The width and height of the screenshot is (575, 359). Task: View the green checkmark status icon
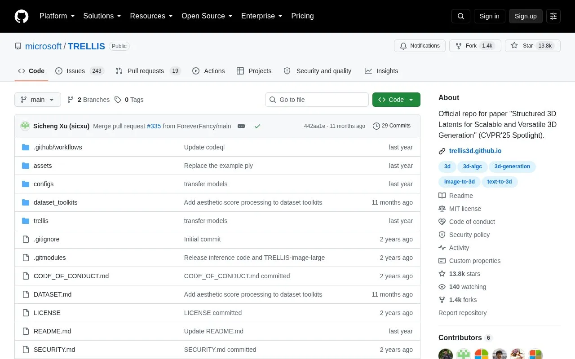click(257, 126)
